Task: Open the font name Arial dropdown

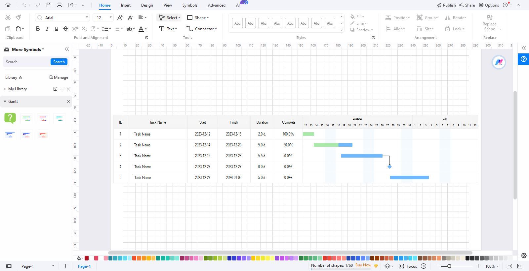Action: click(x=87, y=17)
